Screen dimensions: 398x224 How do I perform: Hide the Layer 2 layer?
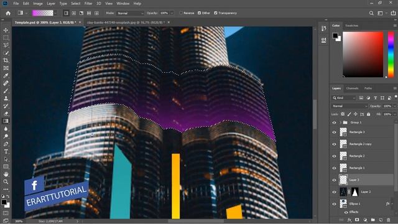tap(334, 192)
